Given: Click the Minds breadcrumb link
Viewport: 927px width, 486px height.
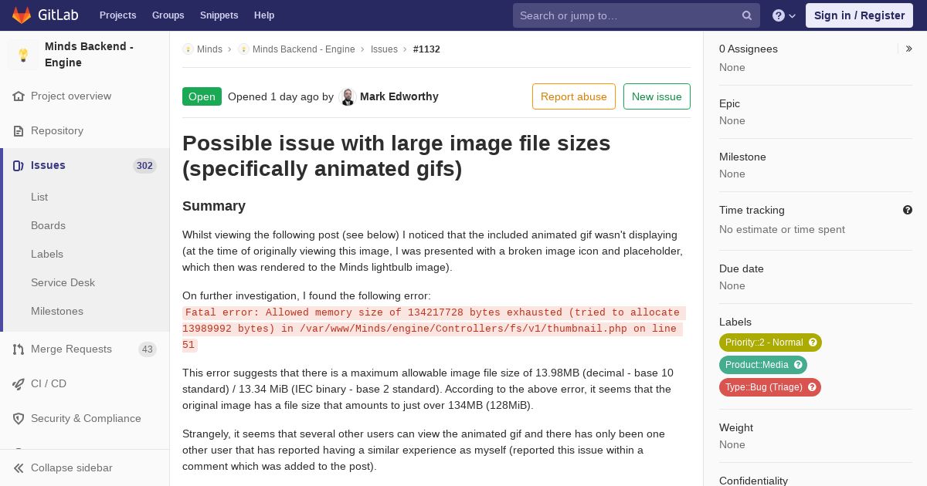Looking at the screenshot, I should pos(209,49).
